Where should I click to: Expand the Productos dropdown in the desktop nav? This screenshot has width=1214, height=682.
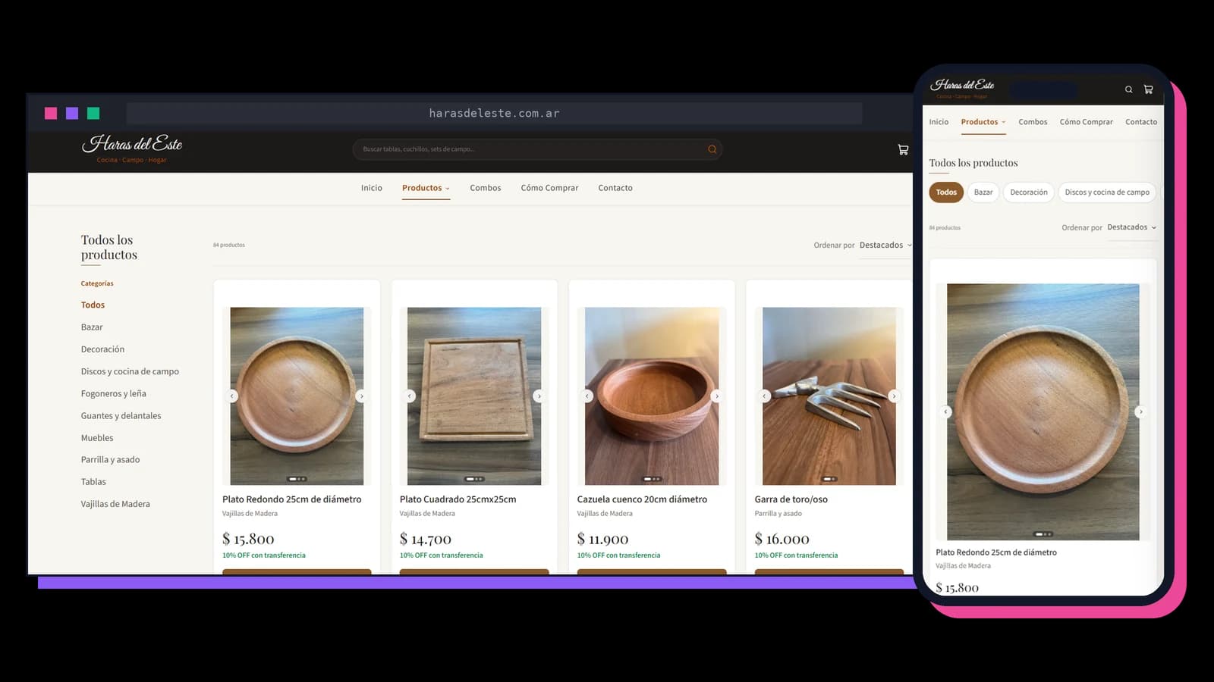click(426, 188)
